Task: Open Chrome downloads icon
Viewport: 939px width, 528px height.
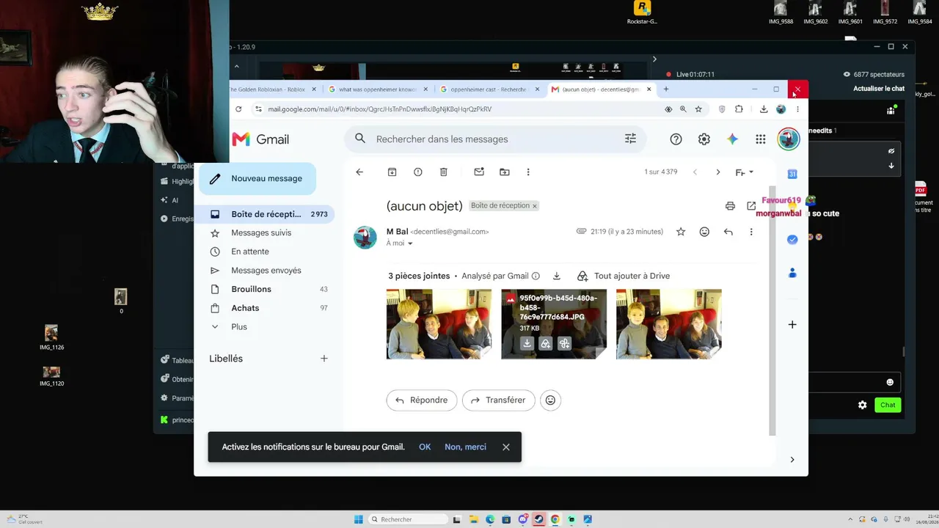Action: 764,109
